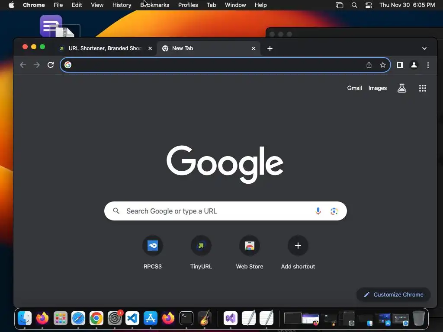Switch to the URL Shortener tab
Image resolution: width=443 pixels, height=332 pixels.
(105, 48)
